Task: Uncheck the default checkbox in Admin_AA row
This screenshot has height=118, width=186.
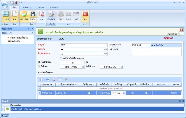Action: point(146,93)
